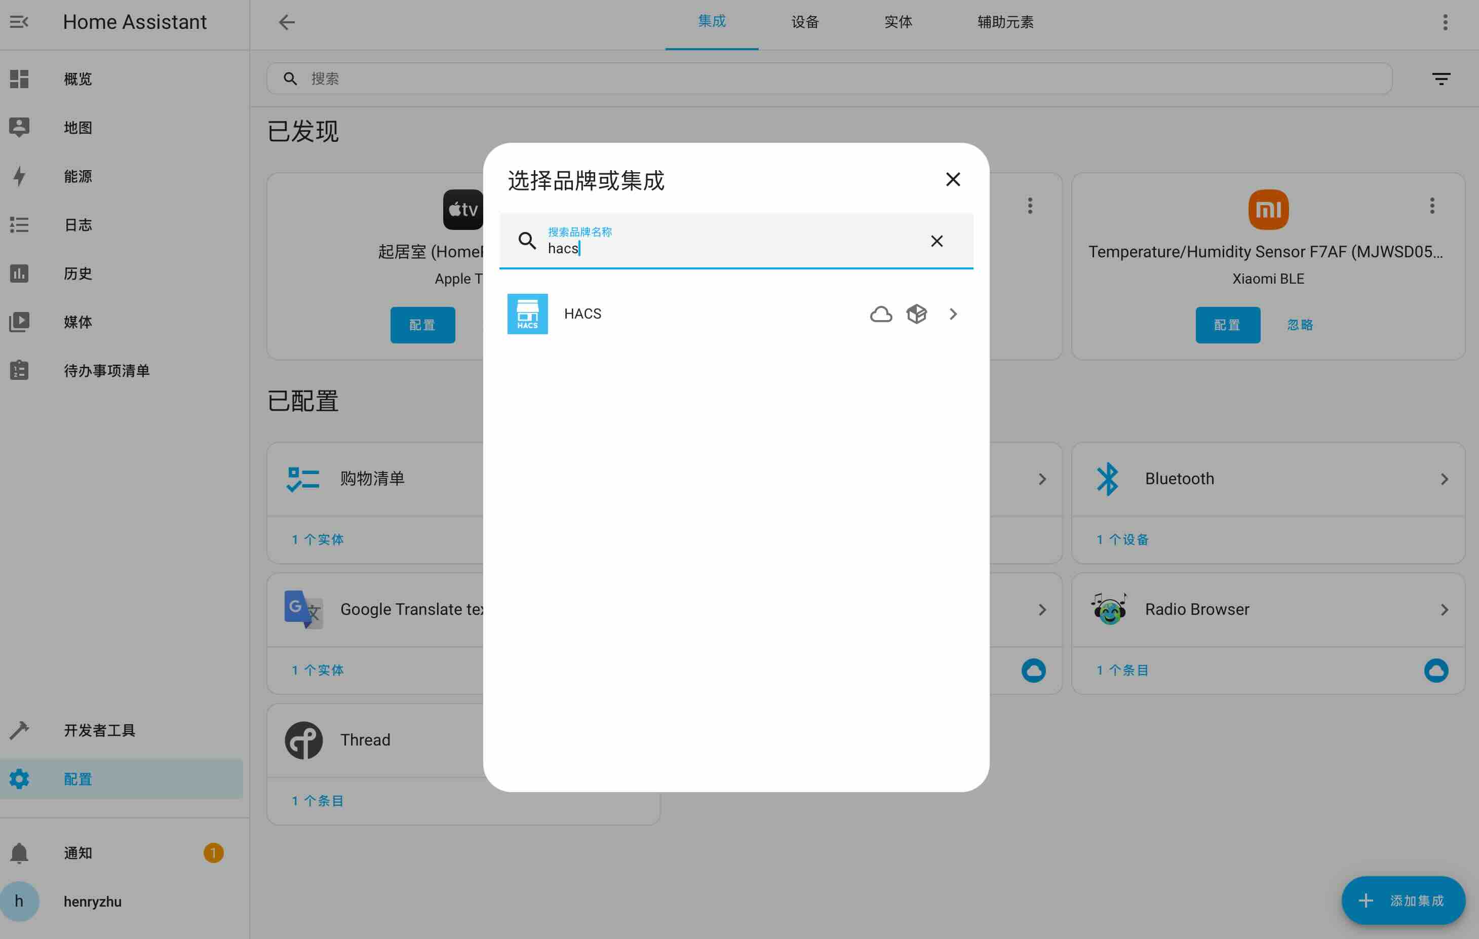Viewport: 1479px width, 939px height.
Task: Click the Thread integration icon
Action: [303, 739]
